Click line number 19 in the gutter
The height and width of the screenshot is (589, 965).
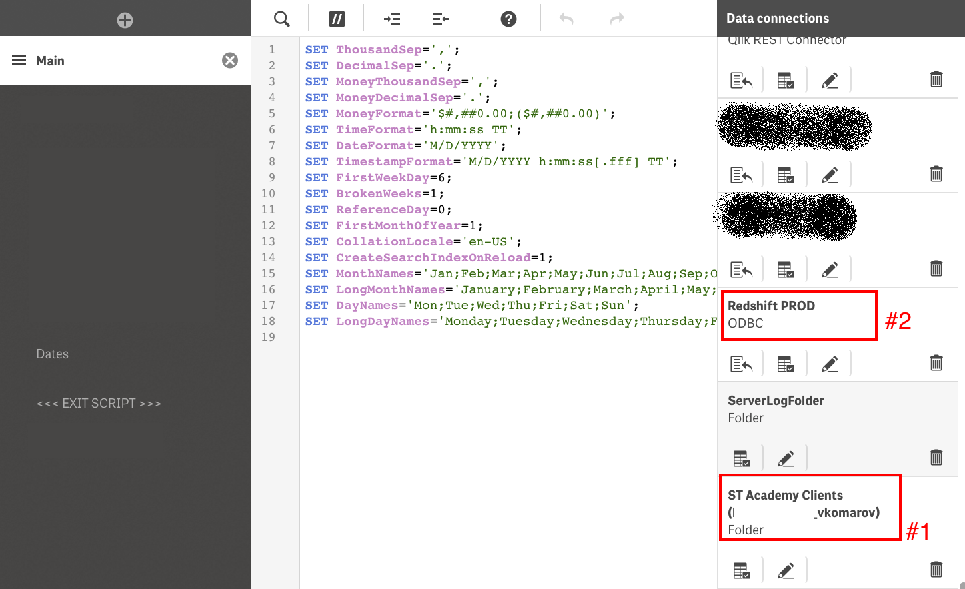click(x=268, y=337)
